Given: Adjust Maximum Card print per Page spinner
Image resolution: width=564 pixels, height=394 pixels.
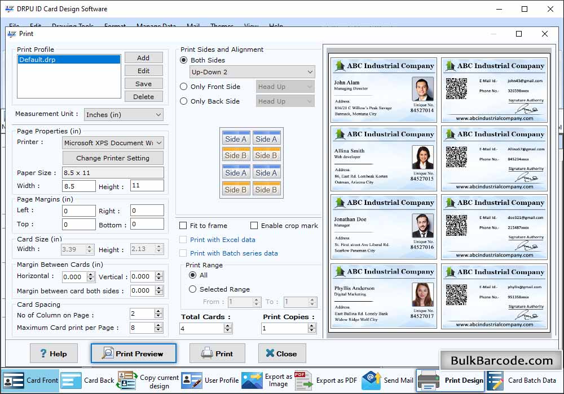Looking at the screenshot, I should tap(158, 327).
